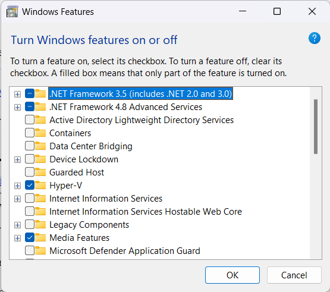This screenshot has height=292, width=330.
Task: Click the folder icon beside Containers
Action: pos(40,133)
